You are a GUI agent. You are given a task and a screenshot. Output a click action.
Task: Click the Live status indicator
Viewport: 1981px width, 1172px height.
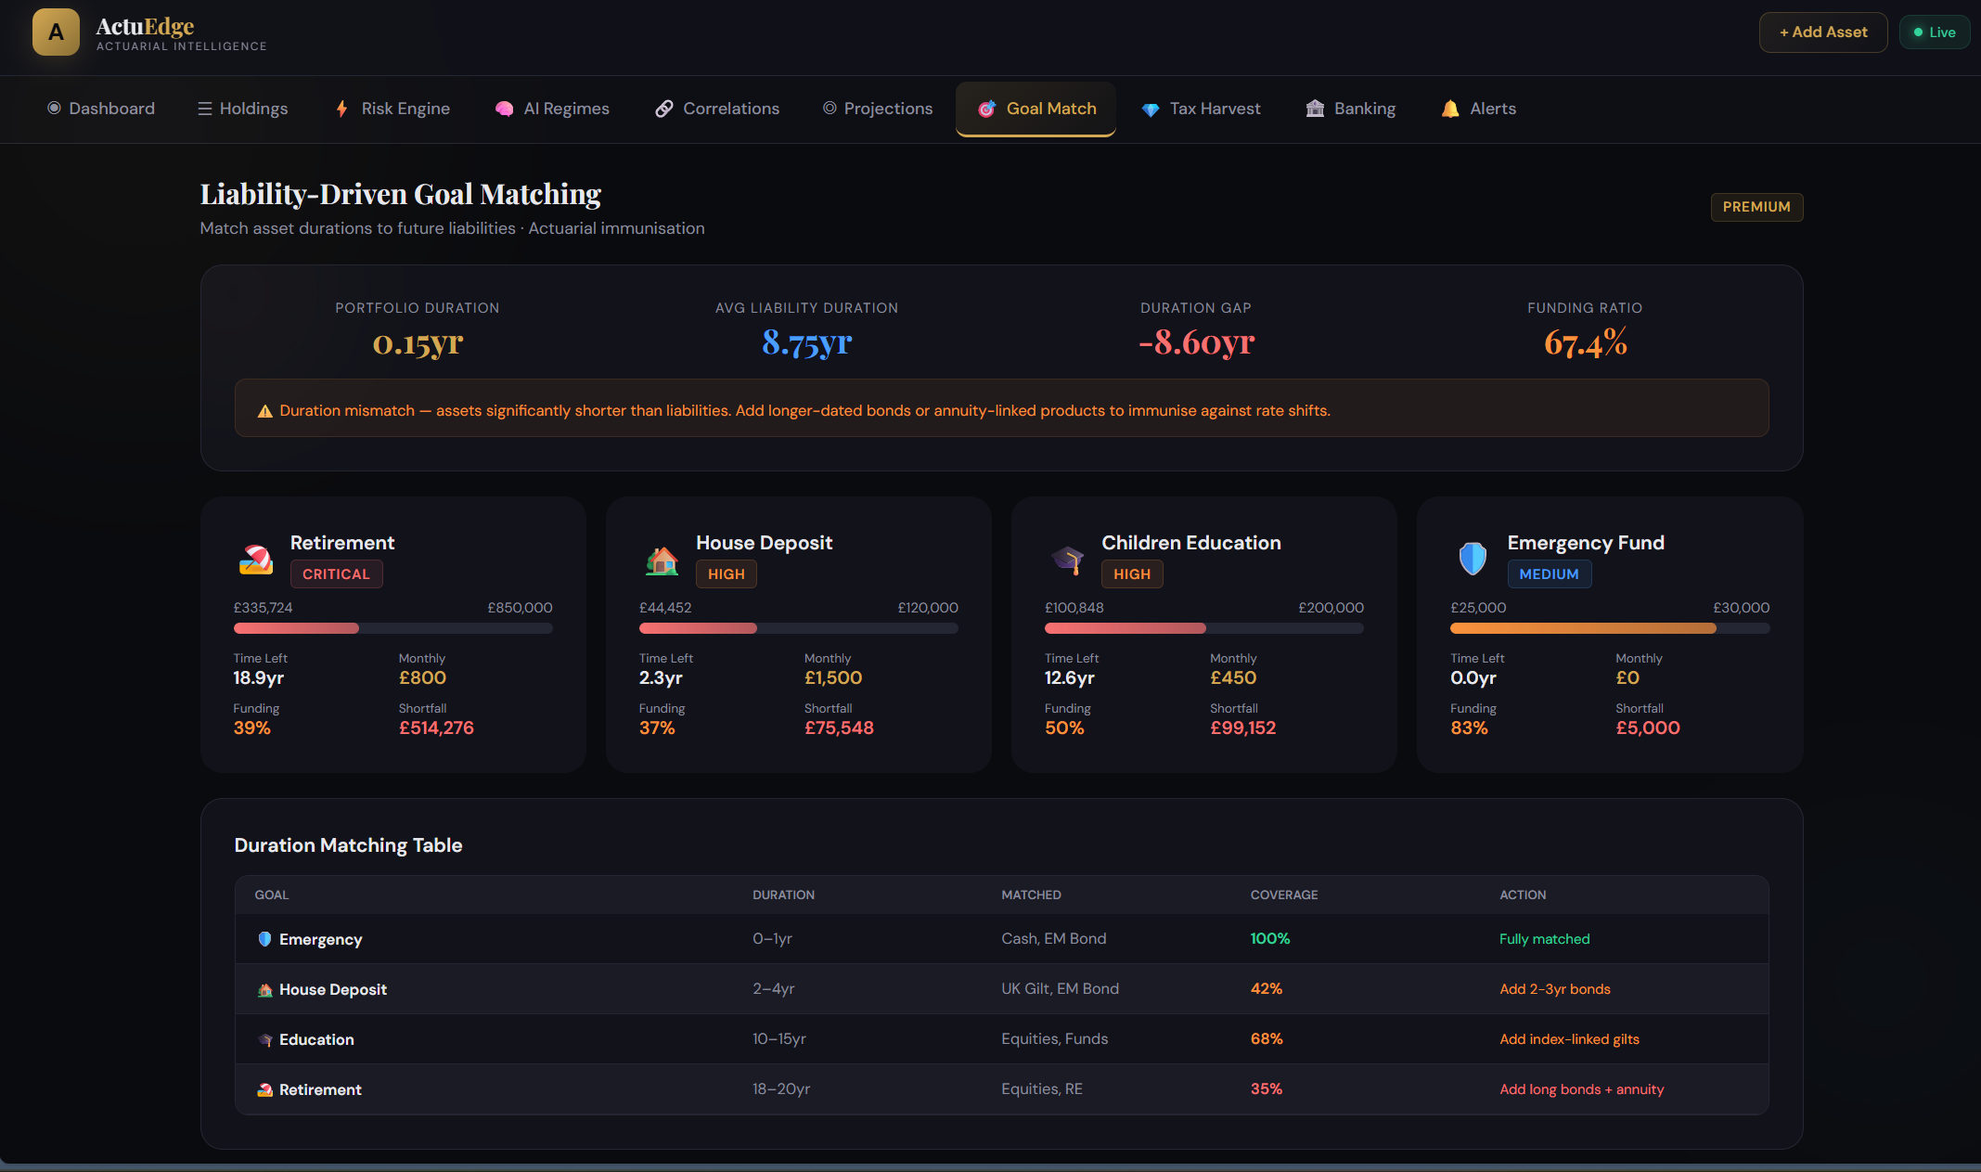coord(1934,32)
